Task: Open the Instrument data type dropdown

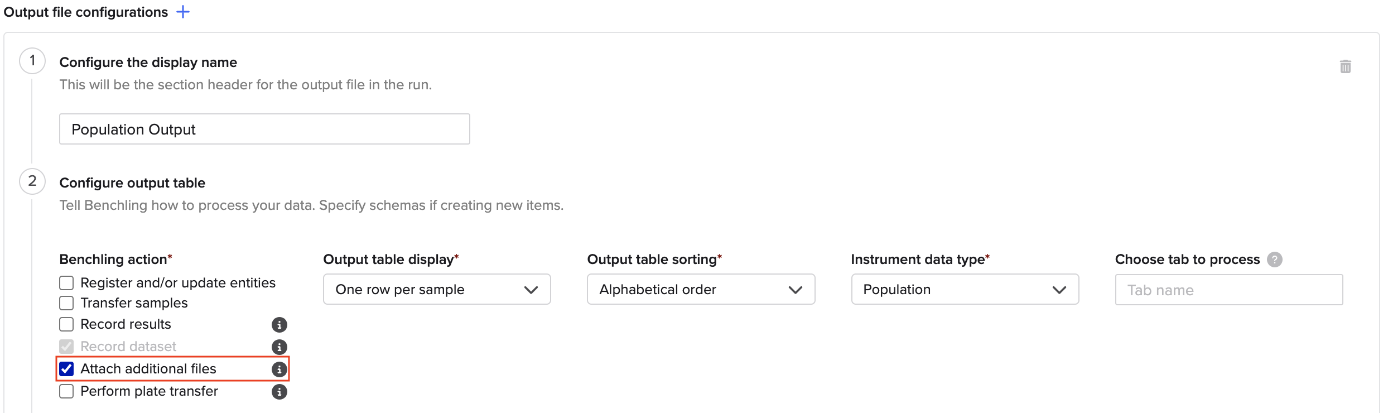Action: 965,289
